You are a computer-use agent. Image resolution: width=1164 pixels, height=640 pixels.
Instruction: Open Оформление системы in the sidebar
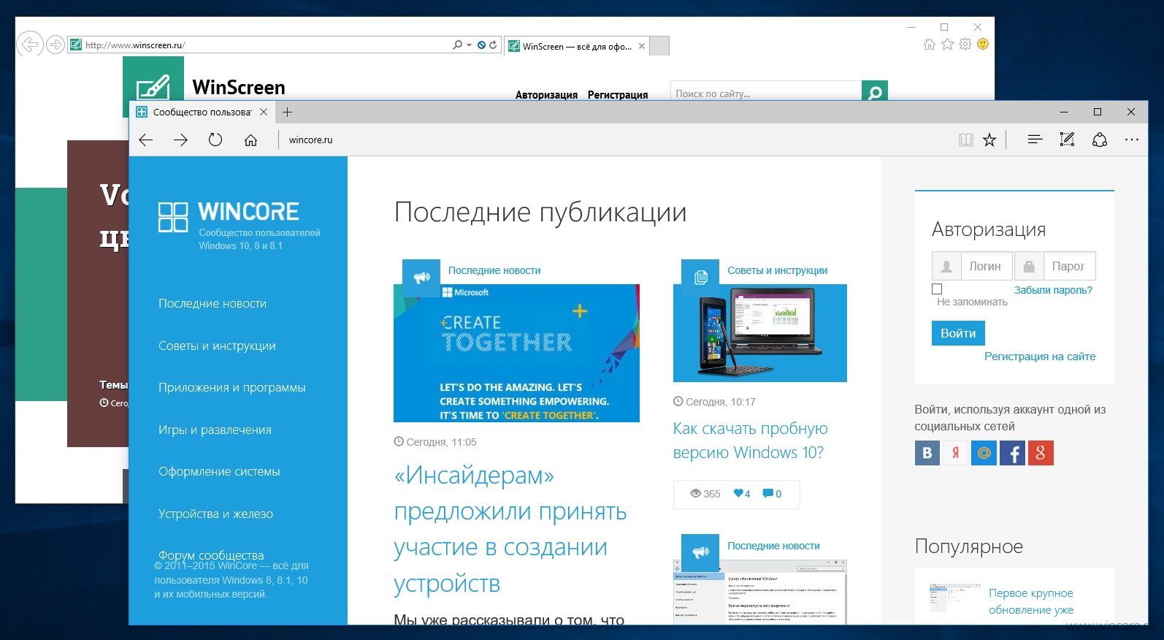pos(219,471)
